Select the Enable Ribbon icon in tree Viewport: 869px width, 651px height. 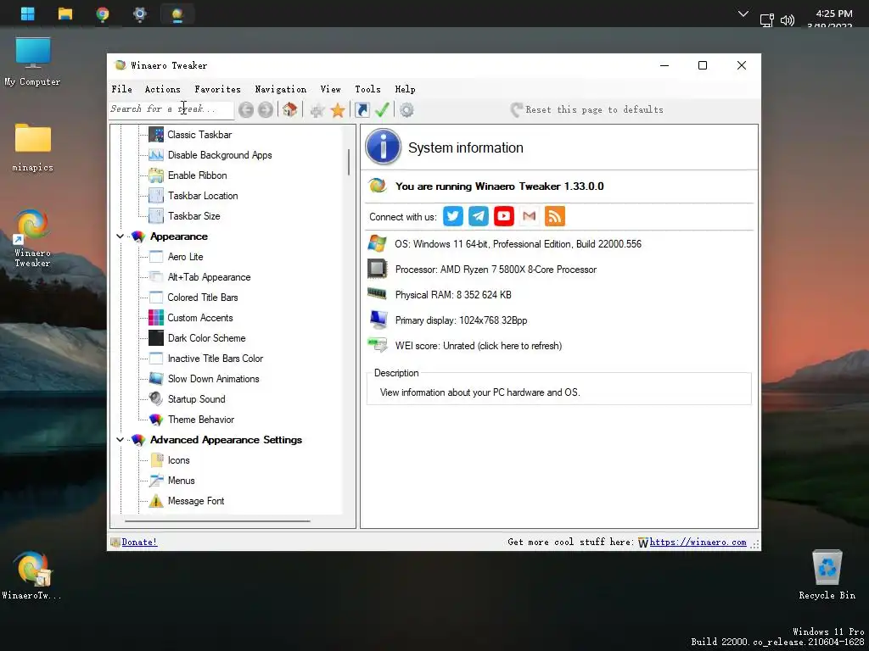156,175
